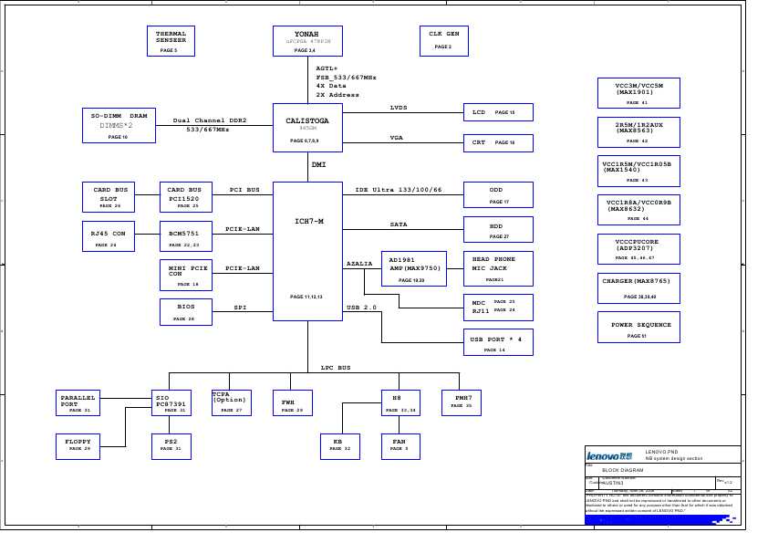Select the PMH7 block
Image resolution: width=768 pixels, height=543 pixels.
click(462, 402)
